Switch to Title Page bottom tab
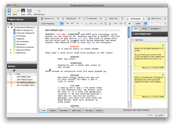This screenshot has height=126, width=174. point(89,111)
